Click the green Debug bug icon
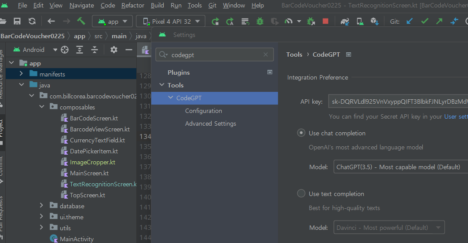468x243 pixels. [260, 21]
